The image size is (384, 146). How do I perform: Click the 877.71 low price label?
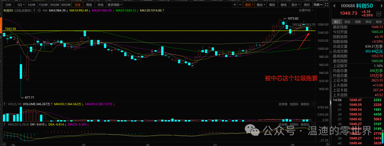(30, 98)
